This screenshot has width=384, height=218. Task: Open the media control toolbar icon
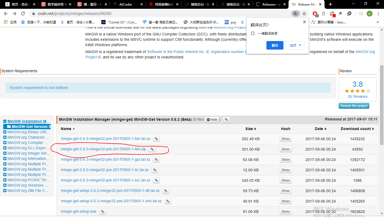click(x=361, y=14)
